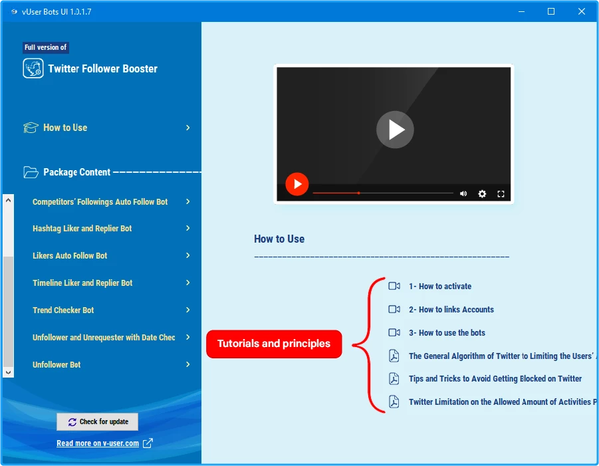Open Tips and Tricks to Avoid Getting Blocked
Screen dimensions: 599x466
point(495,378)
